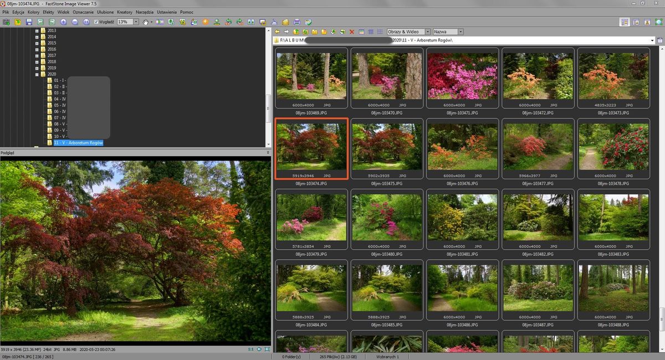
Task: Go back with the yellow left arrow
Action: click(x=277, y=32)
